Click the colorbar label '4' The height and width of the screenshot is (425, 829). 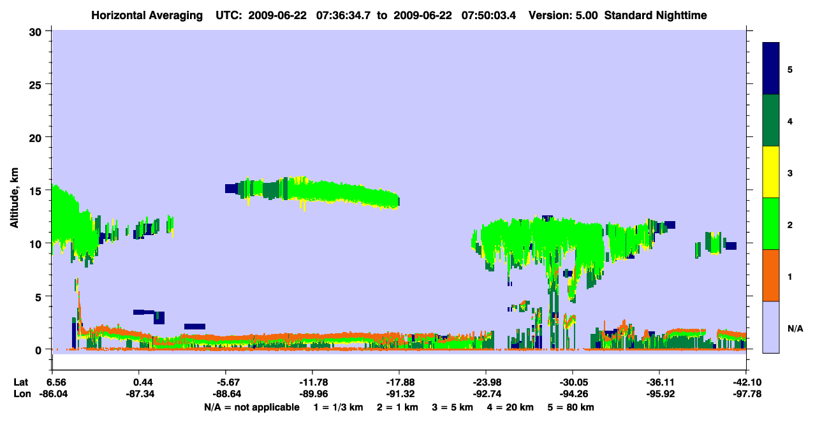coord(790,120)
